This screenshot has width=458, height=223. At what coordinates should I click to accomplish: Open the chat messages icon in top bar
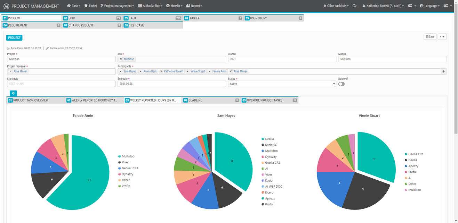click(354, 6)
